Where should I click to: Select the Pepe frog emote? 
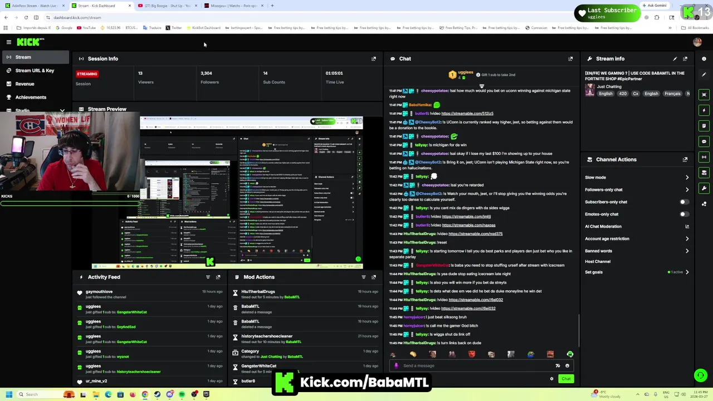click(x=530, y=354)
